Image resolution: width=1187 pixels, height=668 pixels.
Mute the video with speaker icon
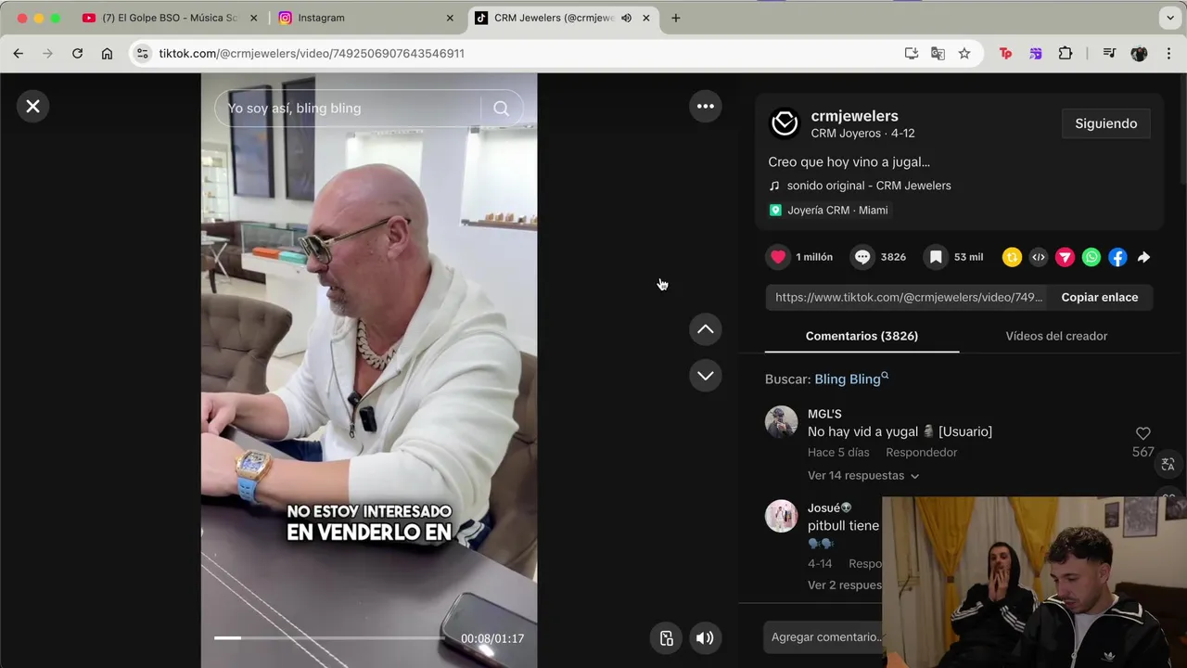[705, 637]
